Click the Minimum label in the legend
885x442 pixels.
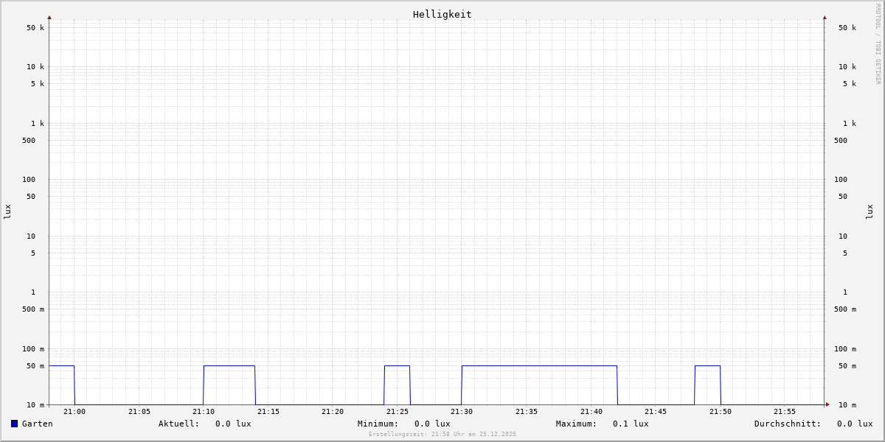pyautogui.click(x=378, y=424)
